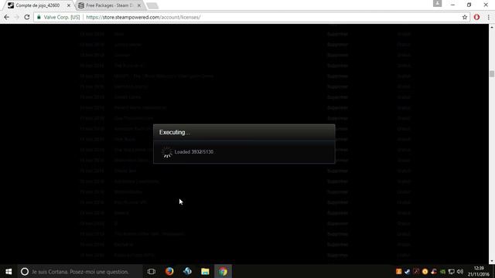The image size is (495, 278).
Task: Open the green NVIDIA tray icon
Action: pyautogui.click(x=442, y=271)
